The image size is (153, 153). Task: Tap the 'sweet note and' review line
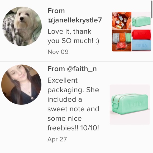point(73,109)
